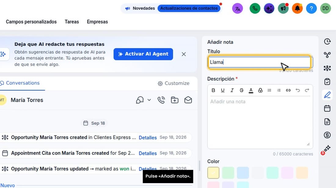Viewport: 336px width, 188px height.
Task: Click the conversation chat bubble icon
Action: click(140, 100)
